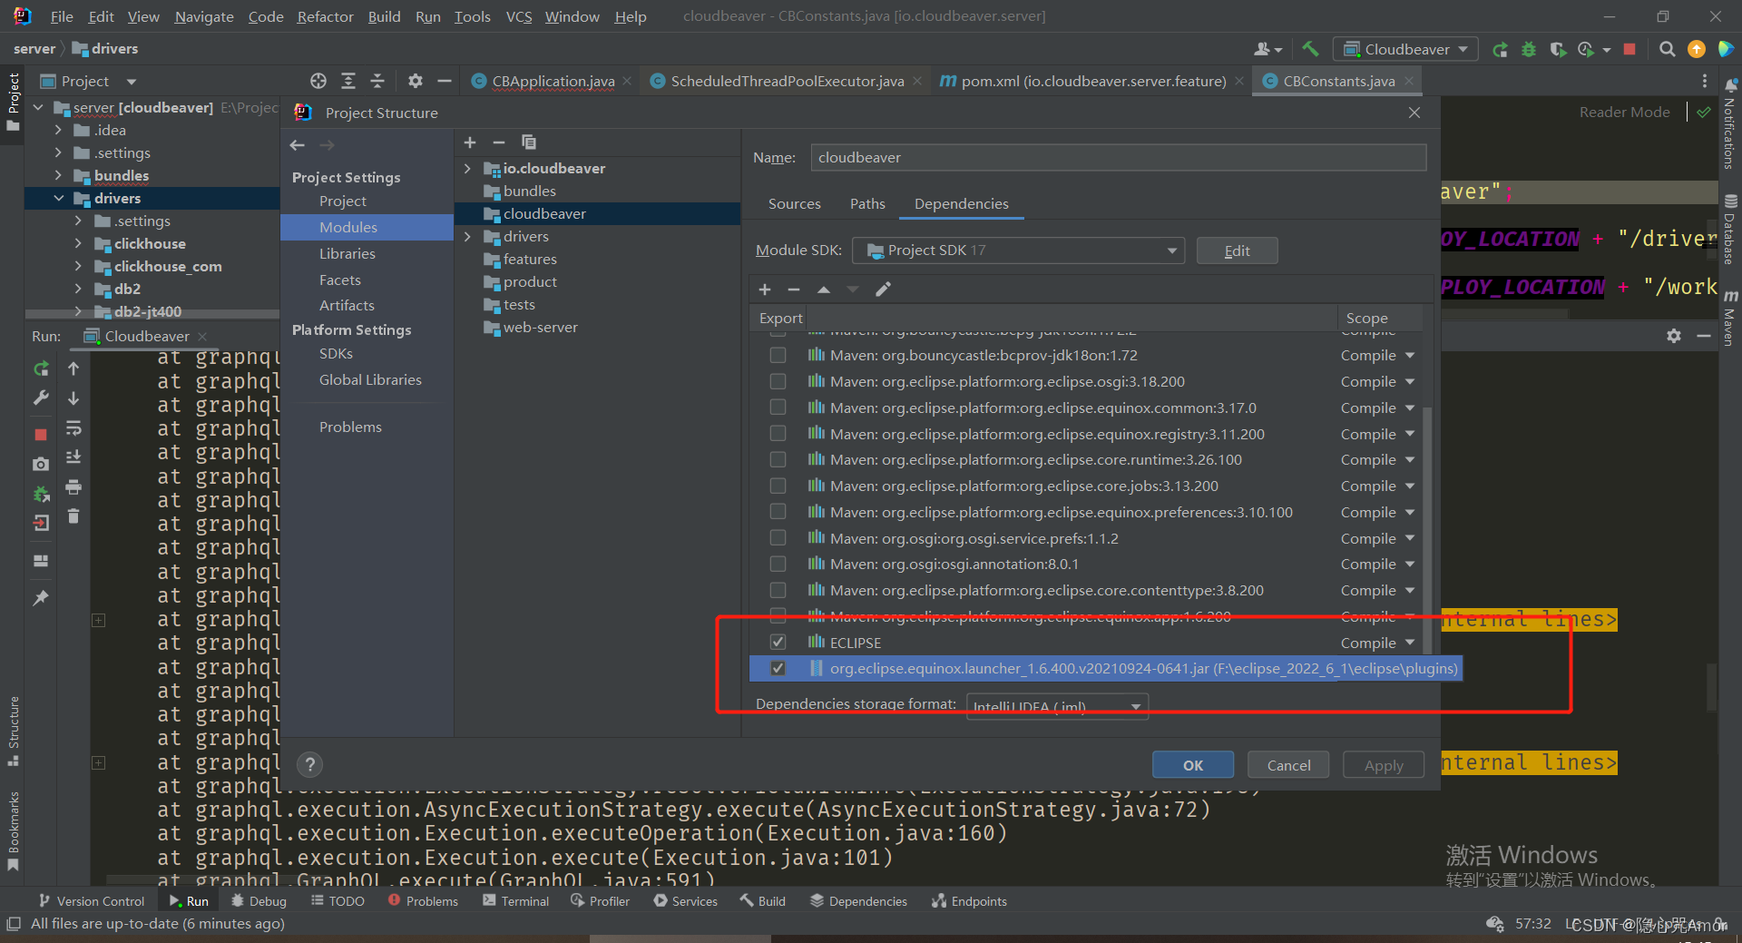Check export for core.runtime:3.26.100
The height and width of the screenshot is (943, 1742).
(x=778, y=460)
